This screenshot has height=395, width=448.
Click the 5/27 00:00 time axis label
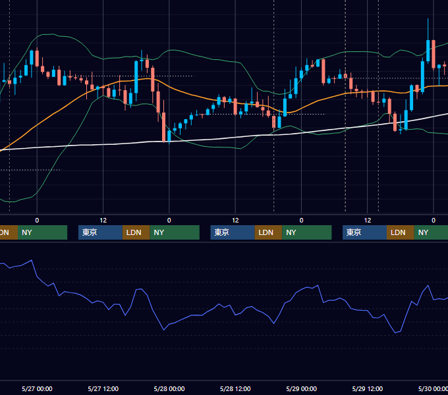pos(37,388)
